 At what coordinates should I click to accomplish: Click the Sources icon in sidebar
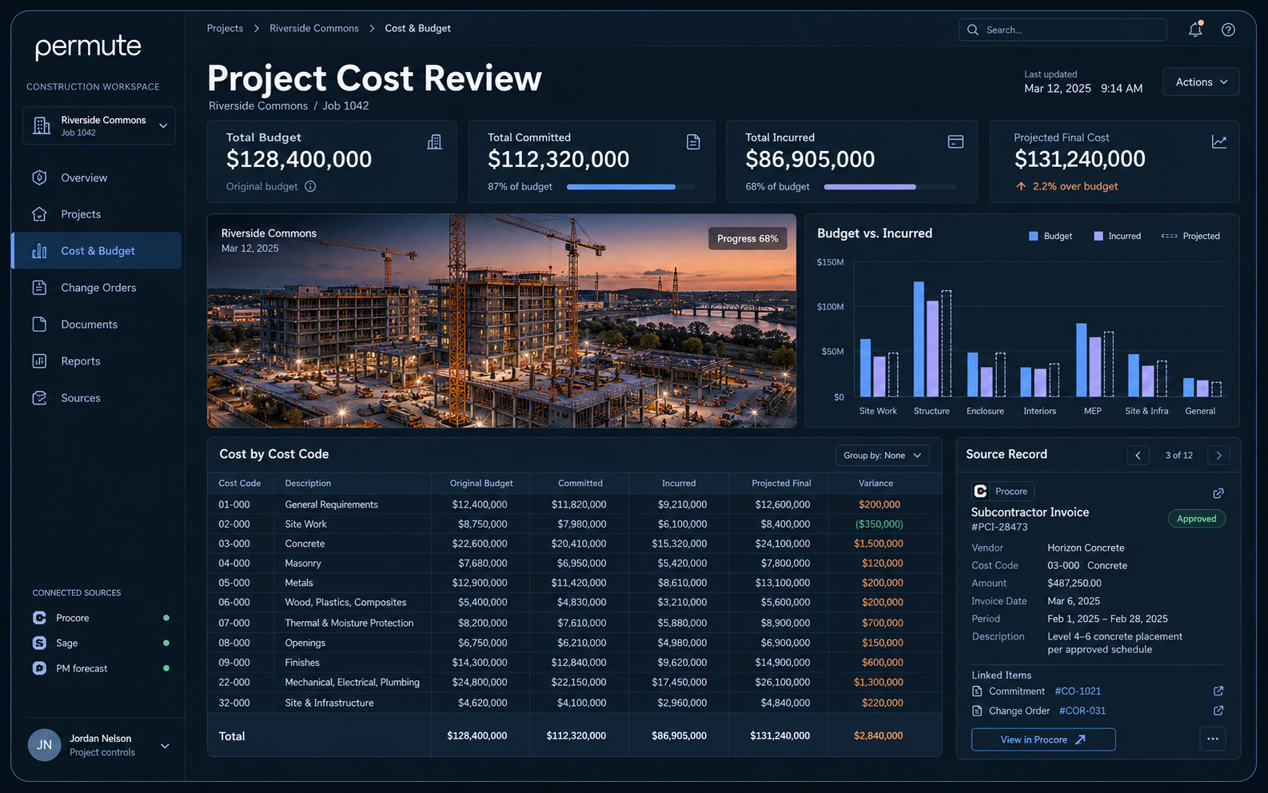click(x=39, y=398)
